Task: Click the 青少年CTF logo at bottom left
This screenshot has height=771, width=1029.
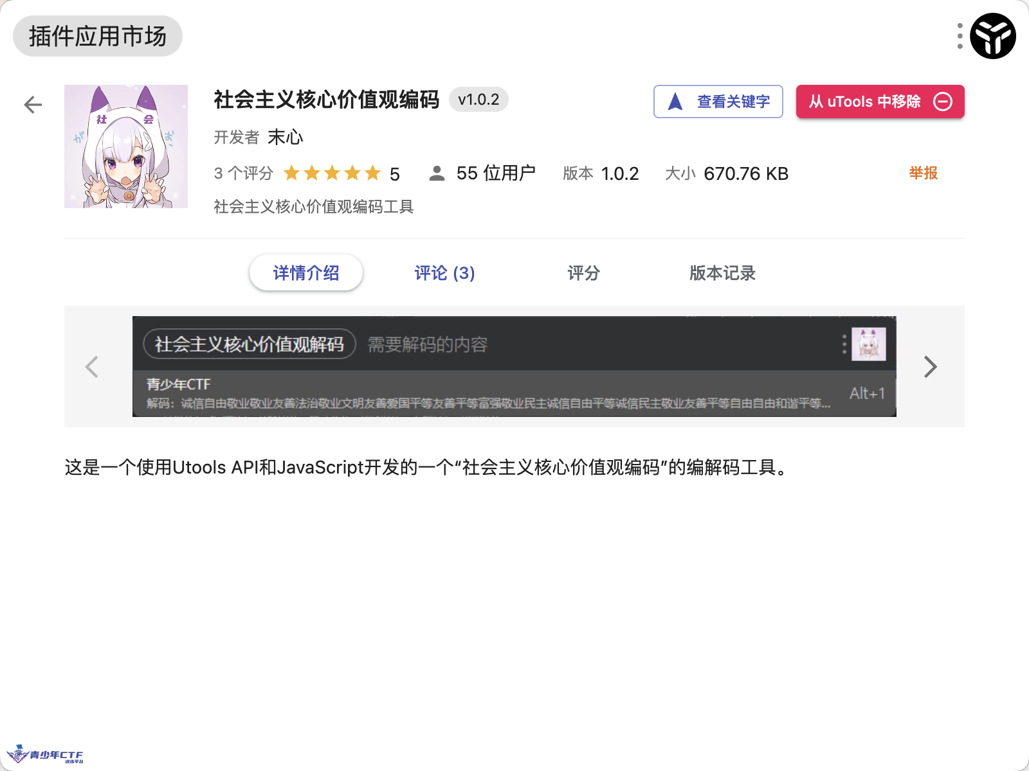Action: [x=45, y=754]
